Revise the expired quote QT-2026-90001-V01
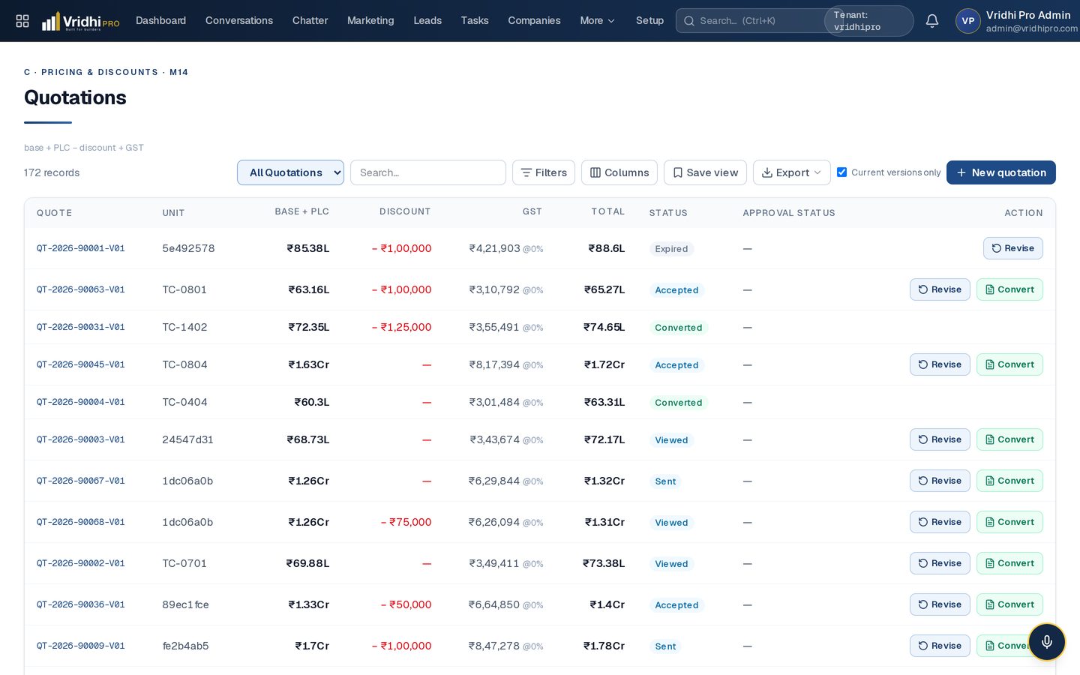 [1012, 248]
